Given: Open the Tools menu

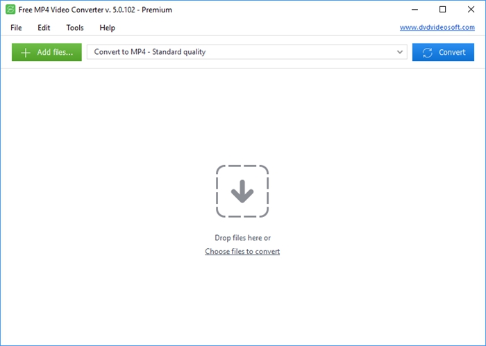Looking at the screenshot, I should click(x=75, y=28).
